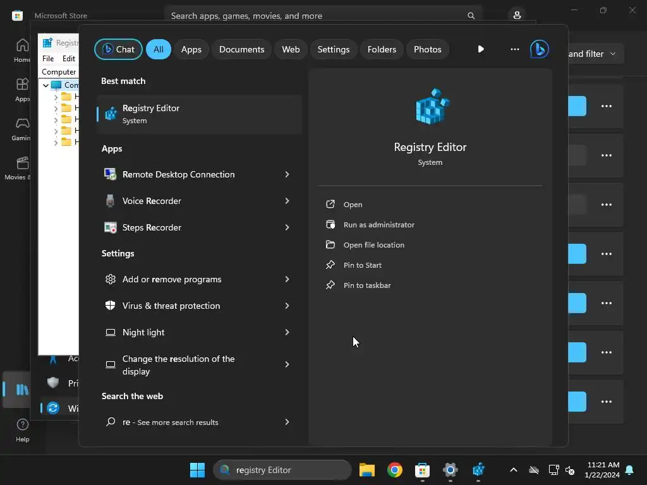647x485 pixels.
Task: Open first library item more options ellipsis in Store
Action: click(606, 106)
